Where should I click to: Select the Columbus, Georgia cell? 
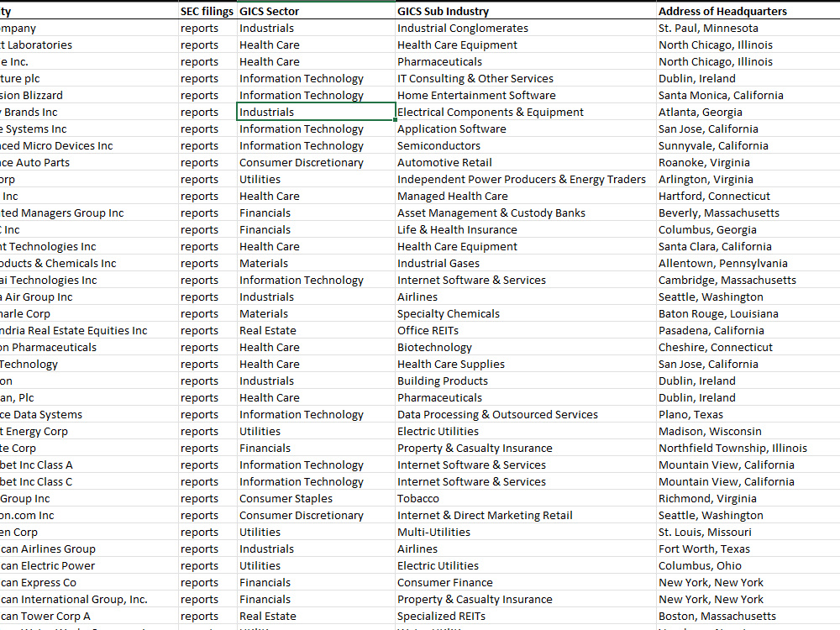click(x=748, y=229)
